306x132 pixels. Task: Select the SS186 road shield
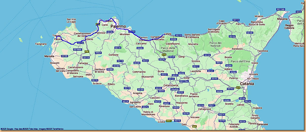click(110, 32)
